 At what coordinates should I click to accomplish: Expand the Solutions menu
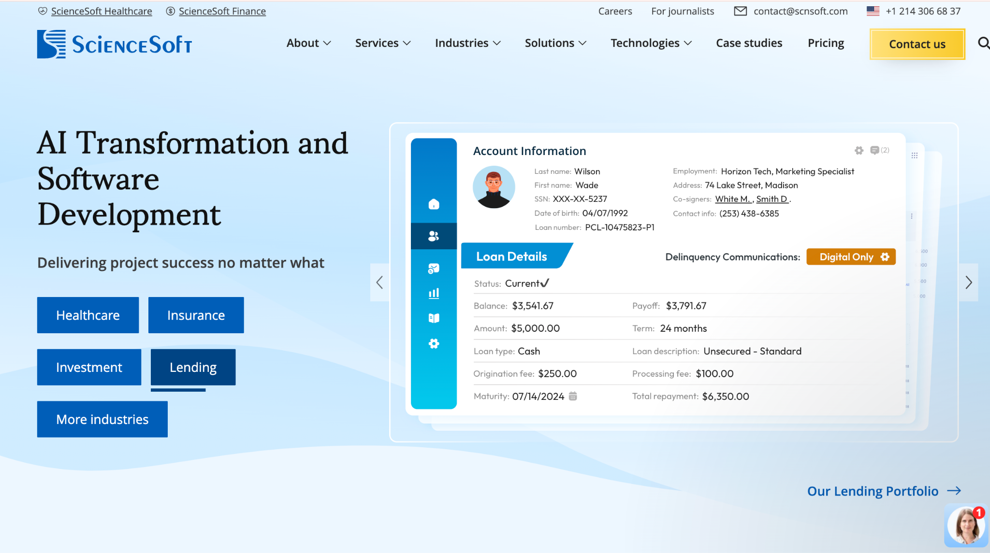point(555,43)
